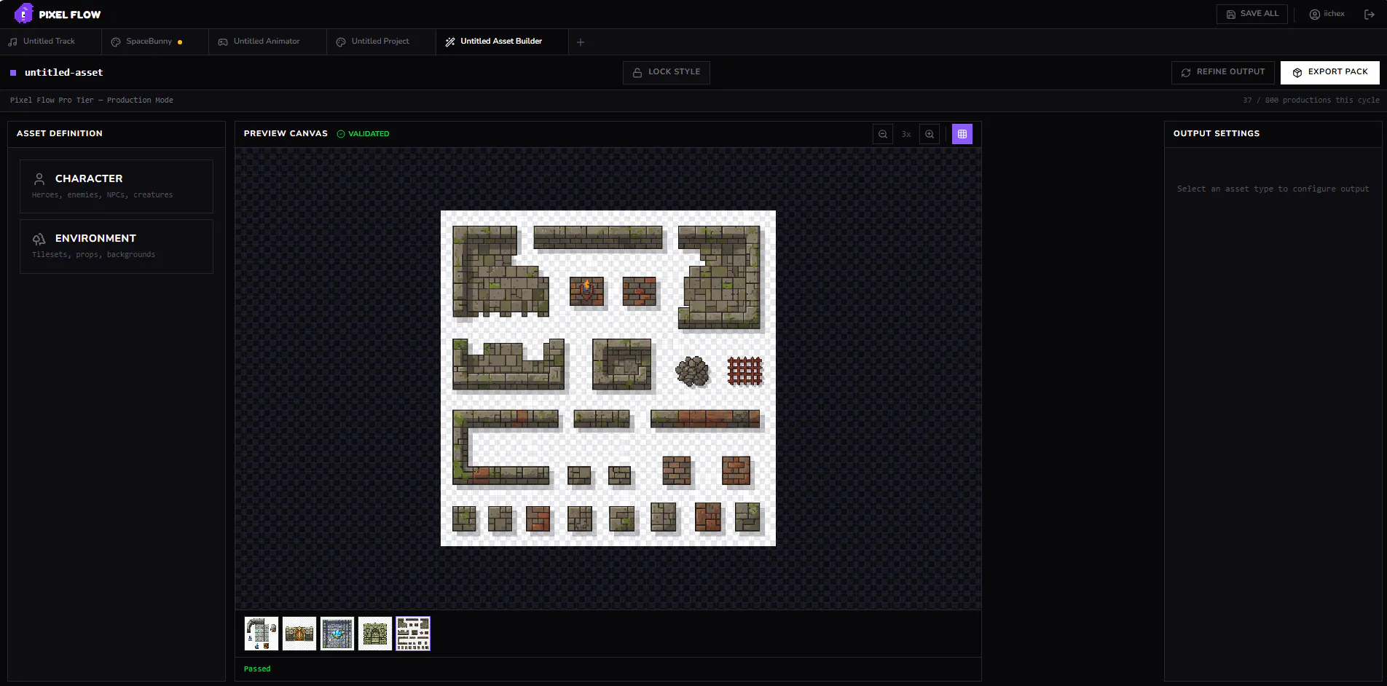Zoom out the preview canvas
1387x686 pixels.
[x=883, y=134]
